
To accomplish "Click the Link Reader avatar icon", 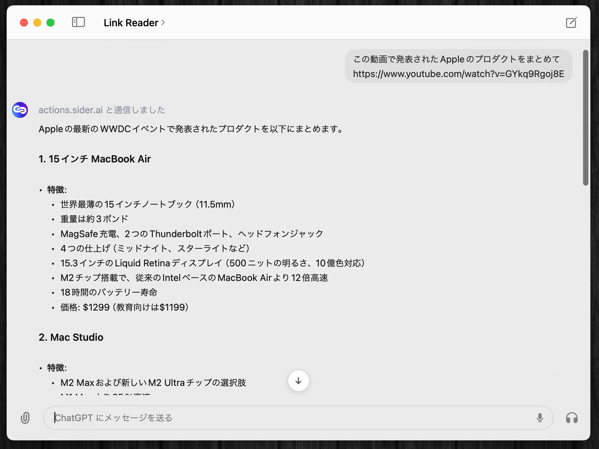I will 20,110.
